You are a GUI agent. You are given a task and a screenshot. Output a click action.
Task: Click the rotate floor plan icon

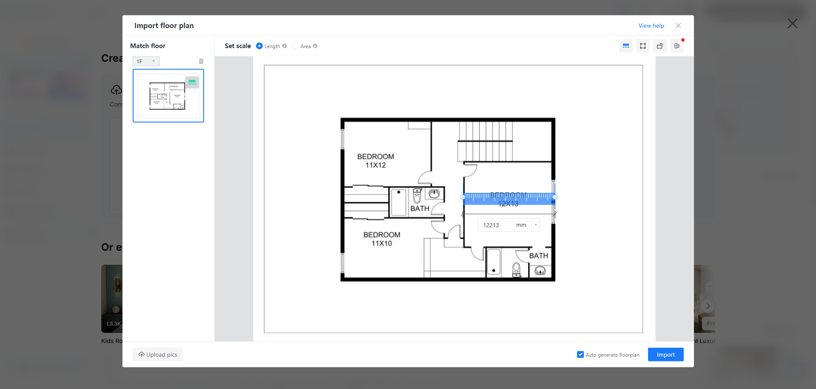(660, 46)
